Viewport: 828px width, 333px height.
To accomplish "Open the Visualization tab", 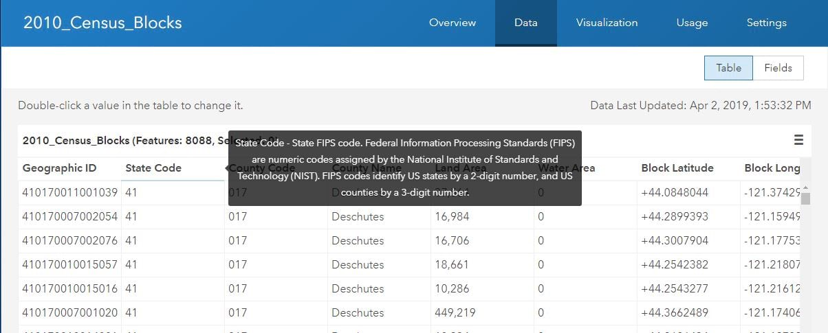I will click(x=607, y=23).
